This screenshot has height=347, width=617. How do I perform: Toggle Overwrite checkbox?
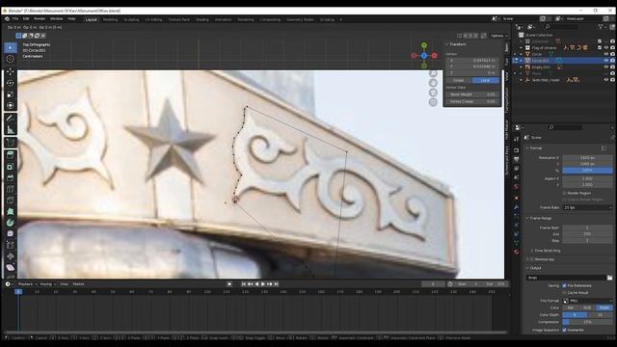click(x=564, y=330)
